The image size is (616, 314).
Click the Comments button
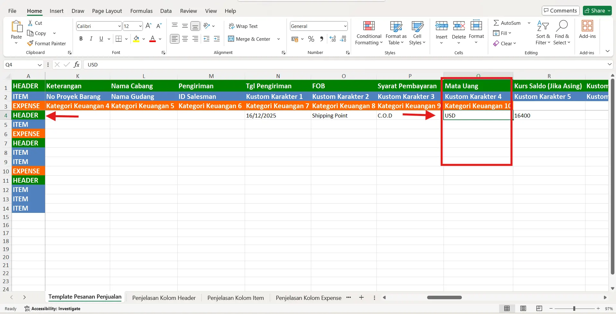click(560, 10)
